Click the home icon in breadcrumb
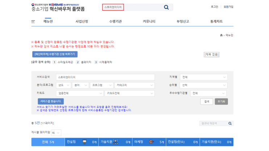The height and width of the screenshot is (151, 269). coord(221,35)
